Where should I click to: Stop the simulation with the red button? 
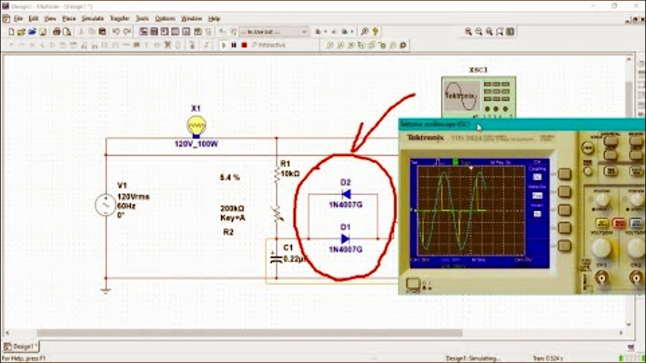244,45
